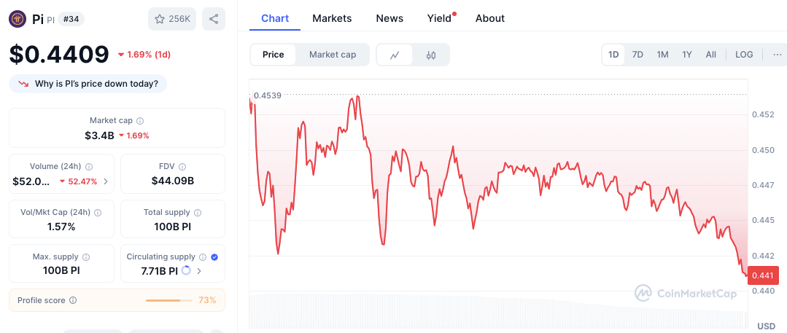
Task: Click Profile score info icon
Action: [73, 300]
